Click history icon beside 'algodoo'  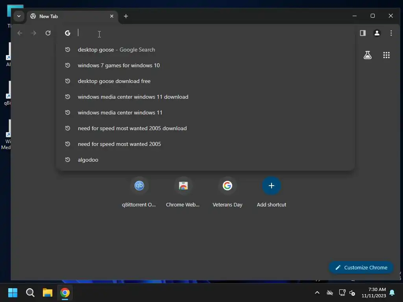tap(68, 160)
